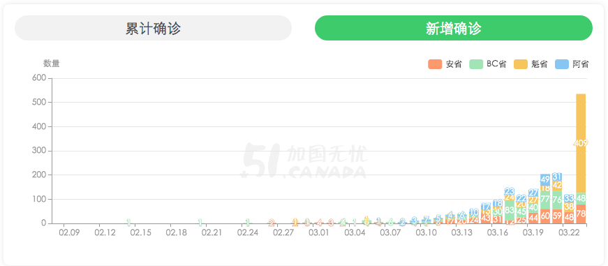Image resolution: width=608 pixels, height=266 pixels.
Task: Click the green bar segment labeled 83
Action: (x=510, y=211)
